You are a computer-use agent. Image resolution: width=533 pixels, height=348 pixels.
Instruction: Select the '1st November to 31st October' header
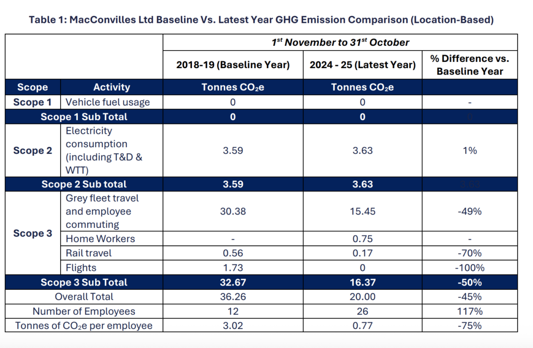(340, 42)
